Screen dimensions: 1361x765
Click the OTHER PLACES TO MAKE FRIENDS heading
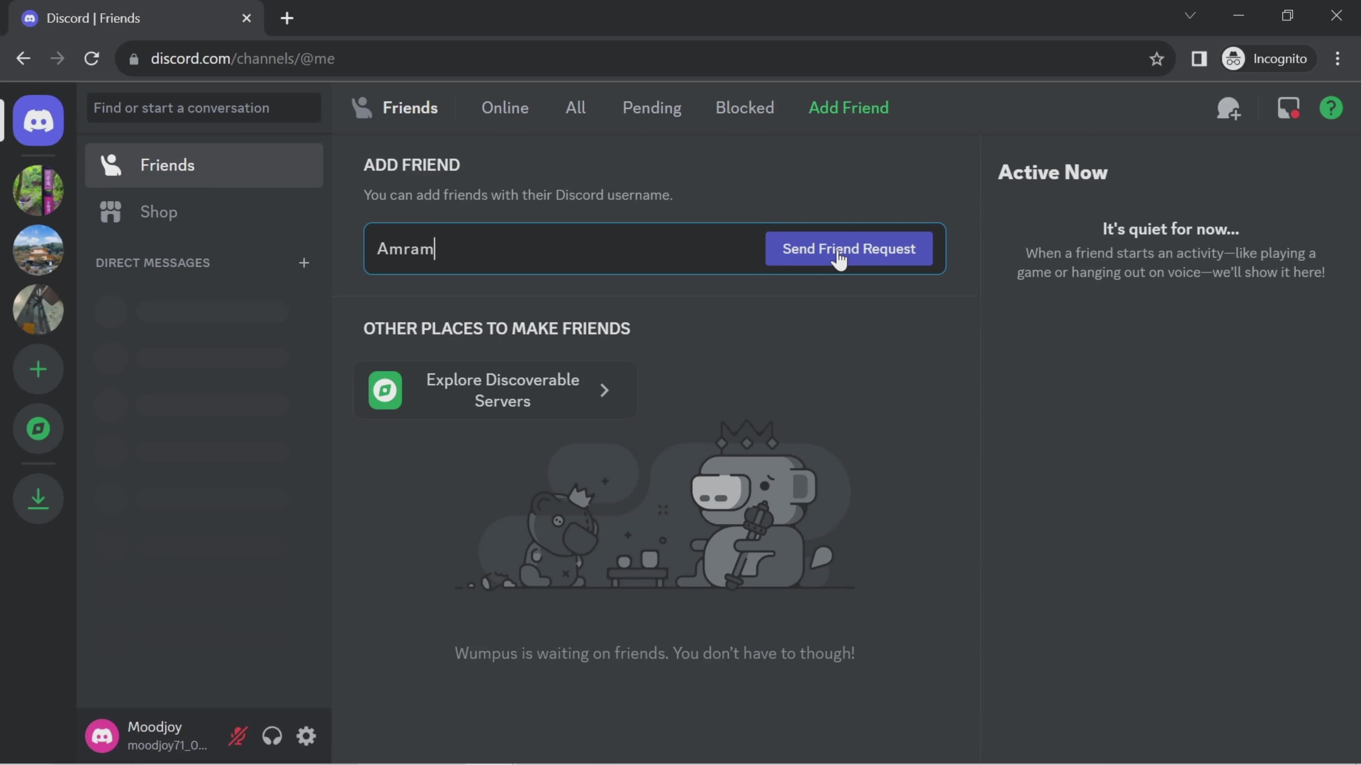[x=497, y=329]
